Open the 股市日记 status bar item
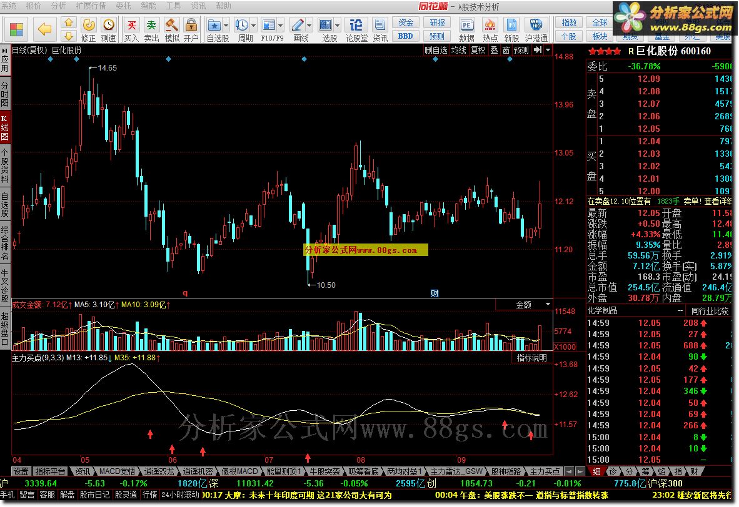 (95, 495)
